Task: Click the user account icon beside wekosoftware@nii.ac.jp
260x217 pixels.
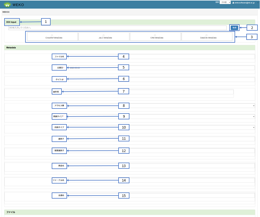Action: (233, 3)
